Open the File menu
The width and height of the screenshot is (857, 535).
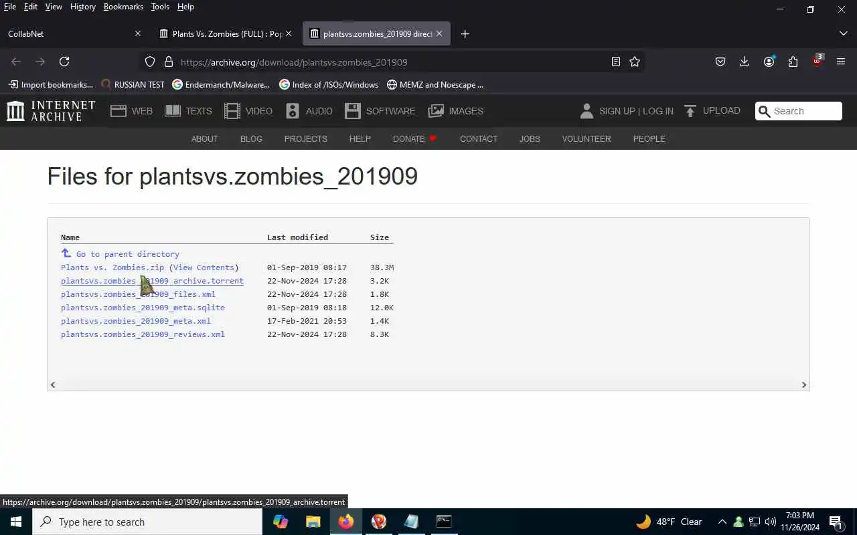[10, 7]
